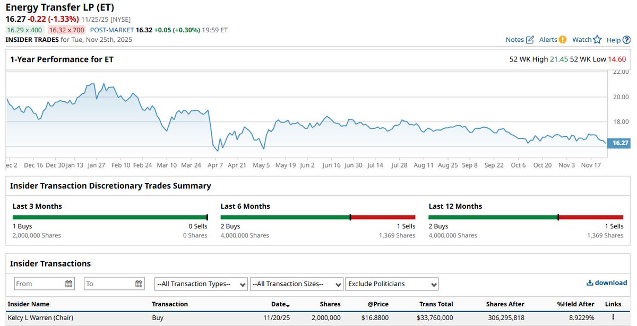Toggle the Watch star icon for ET

coord(597,39)
